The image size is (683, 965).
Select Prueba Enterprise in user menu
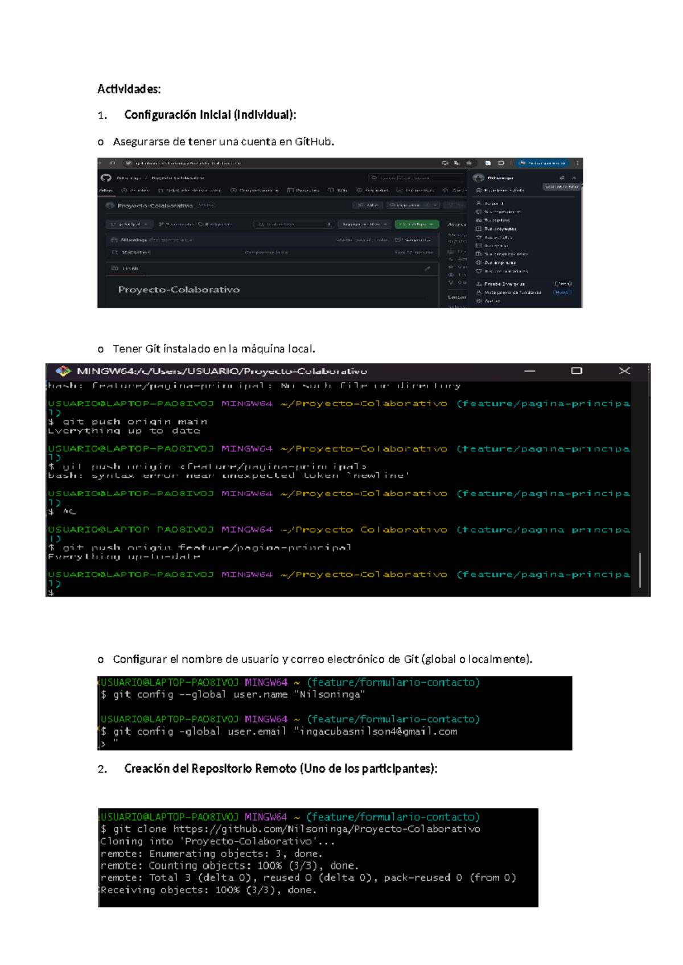pos(500,284)
